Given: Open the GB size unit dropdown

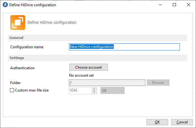Looking at the screenshot, I should 112,91.
